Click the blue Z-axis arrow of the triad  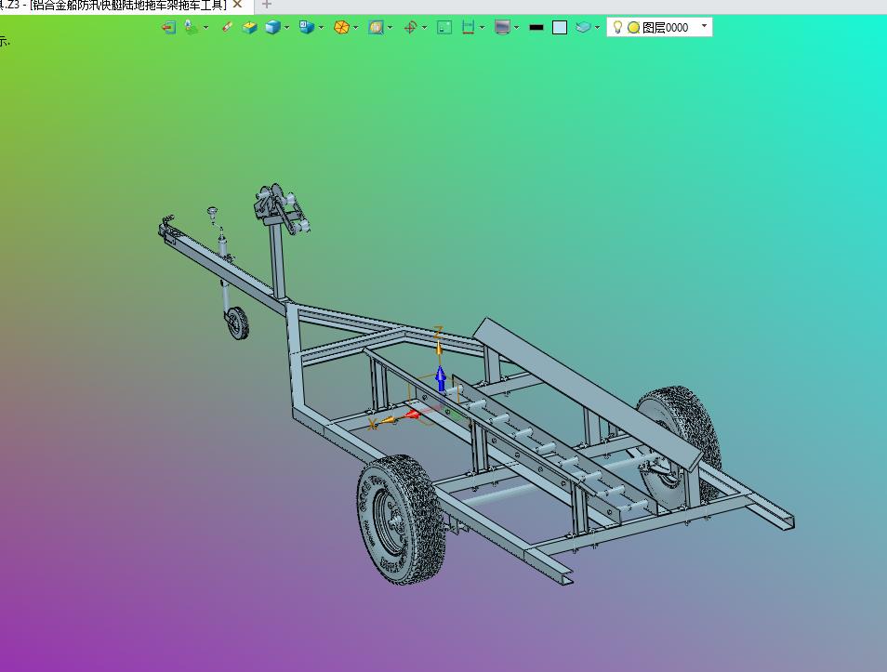click(x=441, y=378)
